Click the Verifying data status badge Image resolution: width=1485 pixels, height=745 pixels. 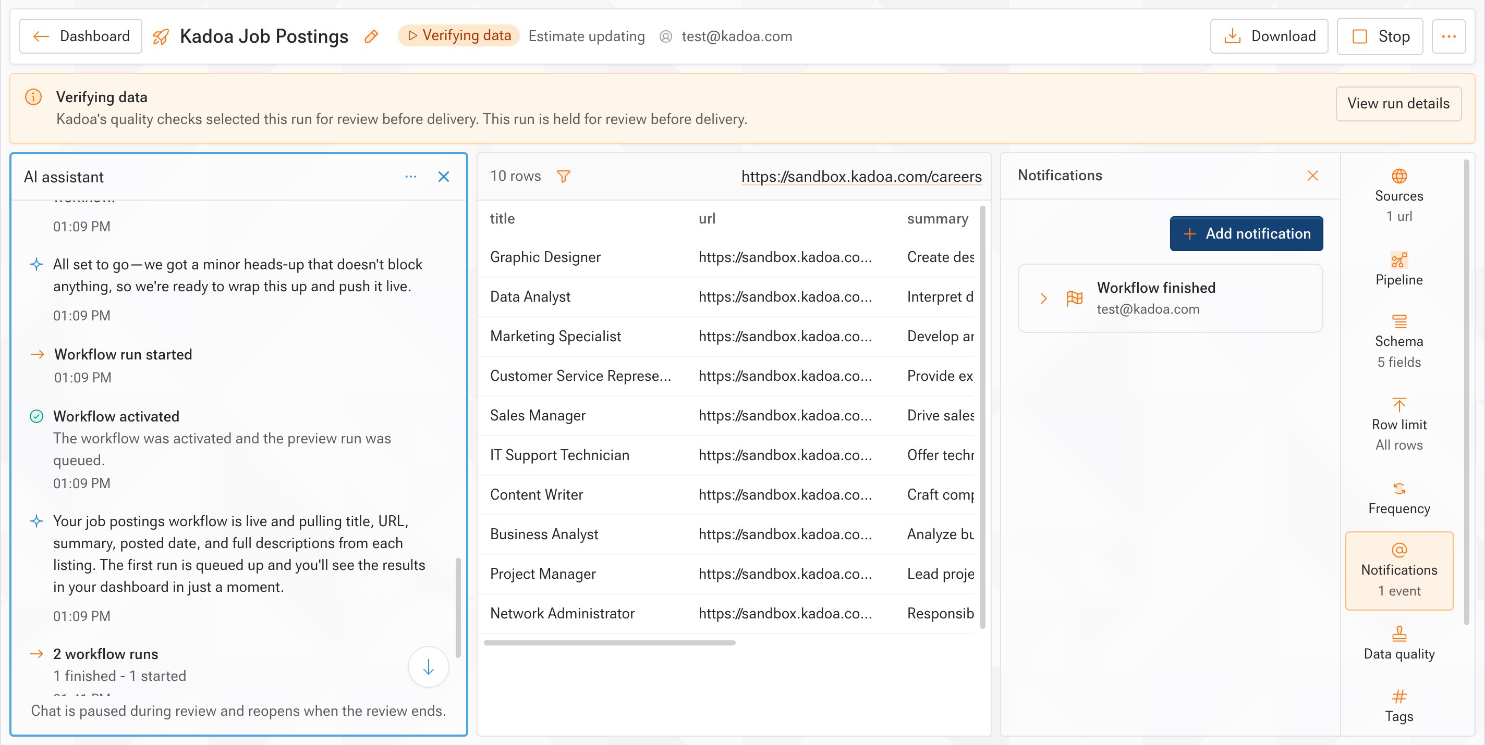click(459, 36)
